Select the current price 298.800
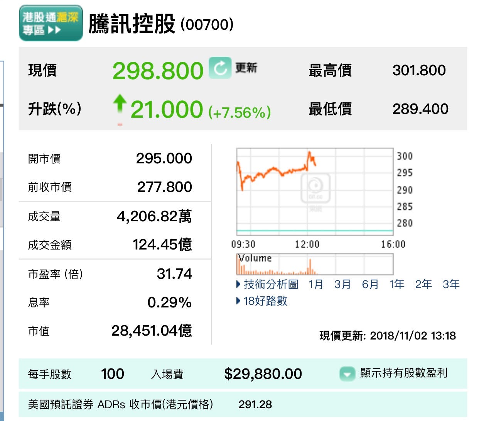The height and width of the screenshot is (421, 479). tap(158, 71)
